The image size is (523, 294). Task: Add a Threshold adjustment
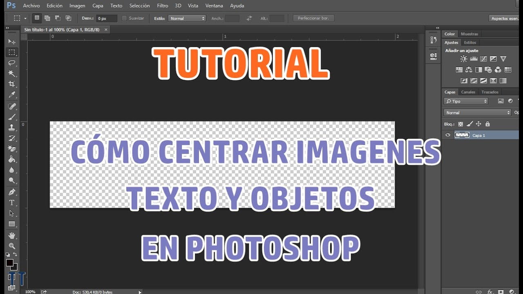(484, 81)
